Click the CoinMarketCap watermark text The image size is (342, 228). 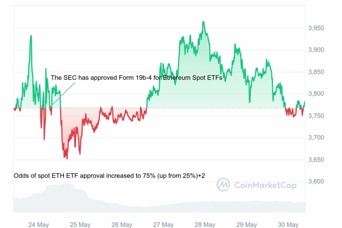265,185
